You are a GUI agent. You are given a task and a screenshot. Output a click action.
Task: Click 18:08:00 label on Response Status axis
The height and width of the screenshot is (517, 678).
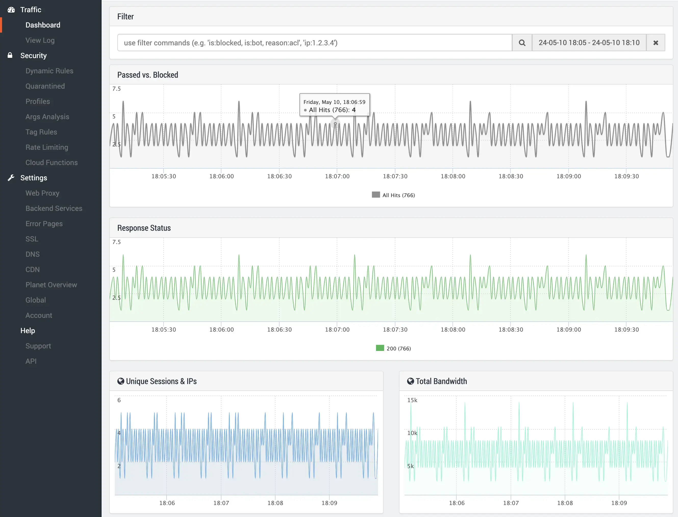click(453, 330)
